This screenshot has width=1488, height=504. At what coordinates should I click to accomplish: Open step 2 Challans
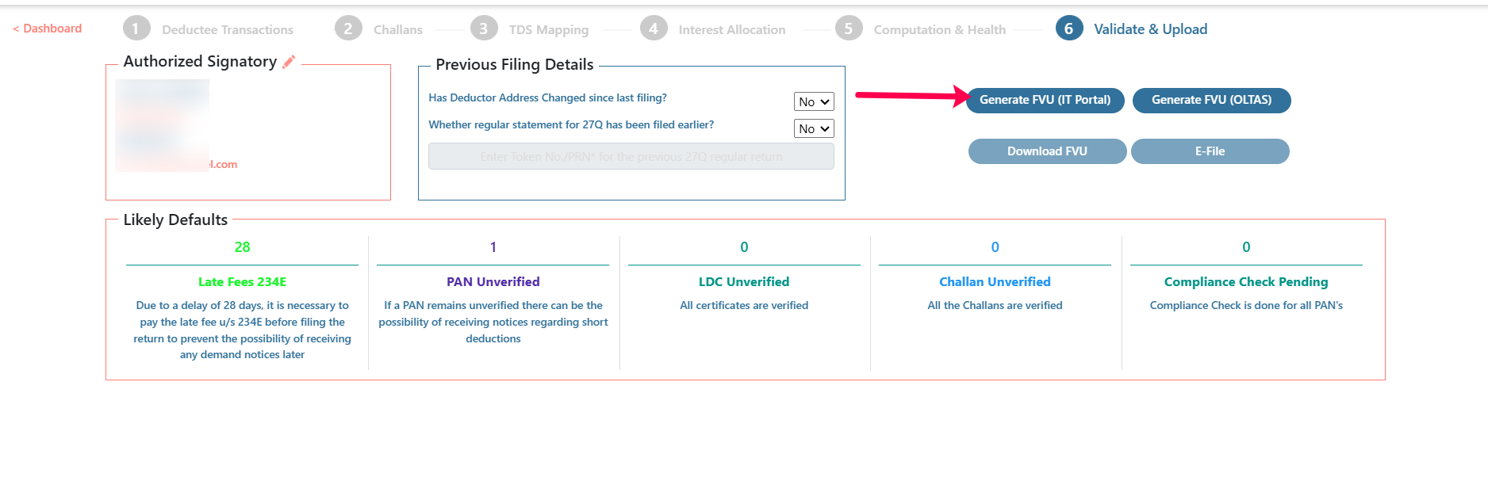coord(379,29)
